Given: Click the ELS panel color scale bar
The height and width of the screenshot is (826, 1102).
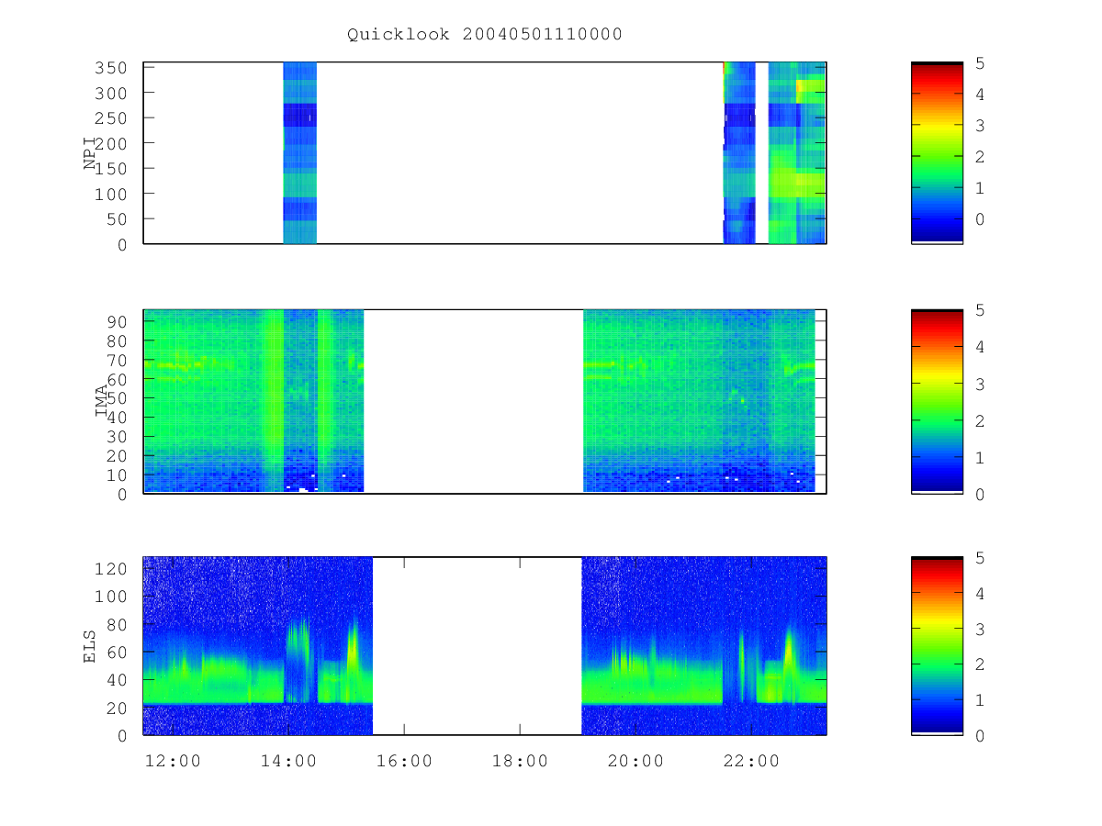Looking at the screenshot, I should pos(937,646).
